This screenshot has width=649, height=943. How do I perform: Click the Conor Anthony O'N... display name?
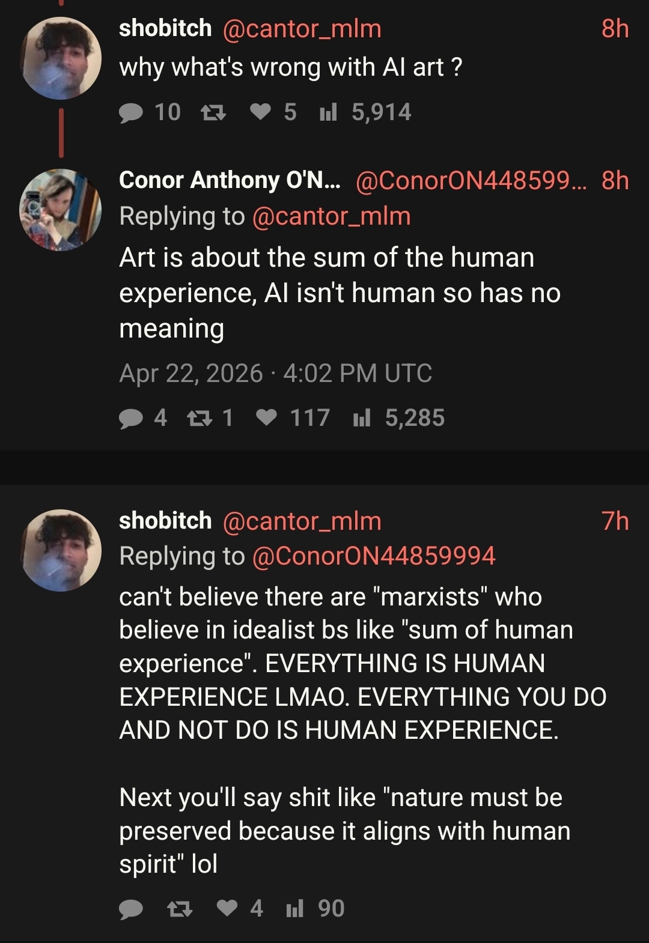pyautogui.click(x=229, y=180)
